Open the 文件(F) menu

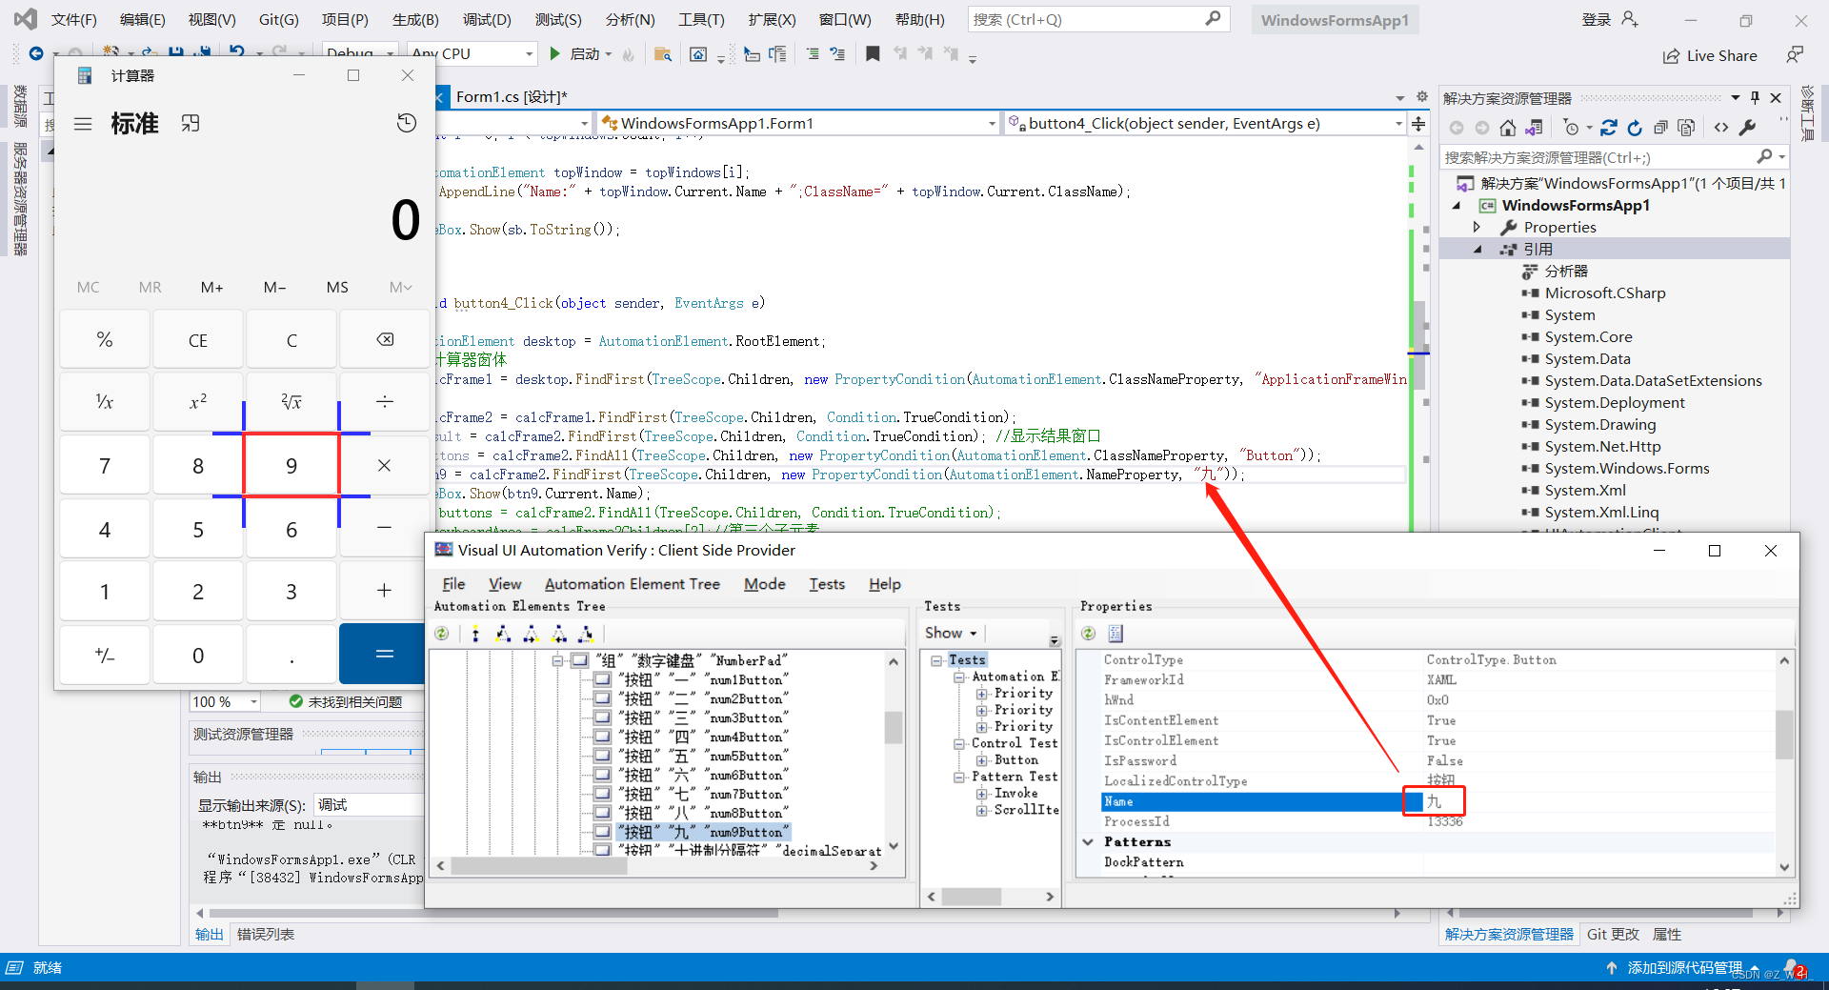tap(73, 19)
